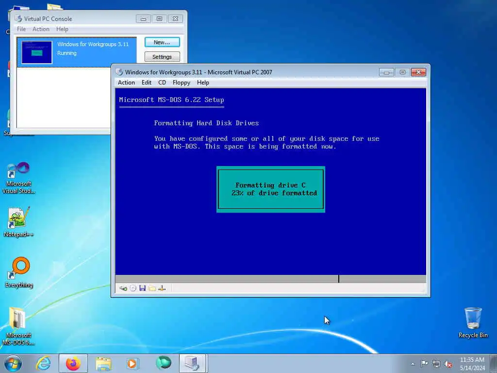497x373 pixels.
Task: Click the hard disk activity icon in VM status bar
Action: (x=123, y=288)
